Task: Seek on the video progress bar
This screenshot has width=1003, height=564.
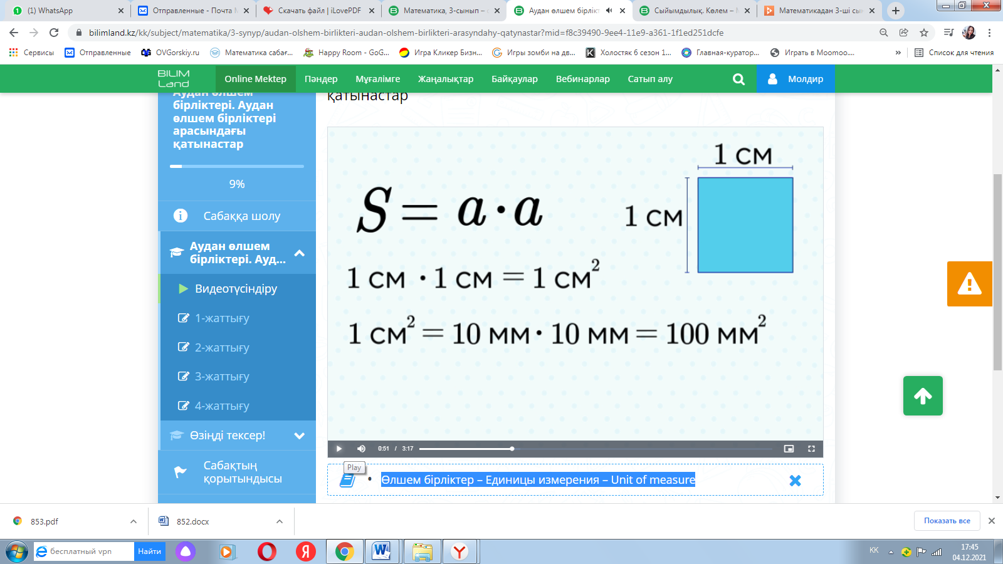Action: (596, 449)
